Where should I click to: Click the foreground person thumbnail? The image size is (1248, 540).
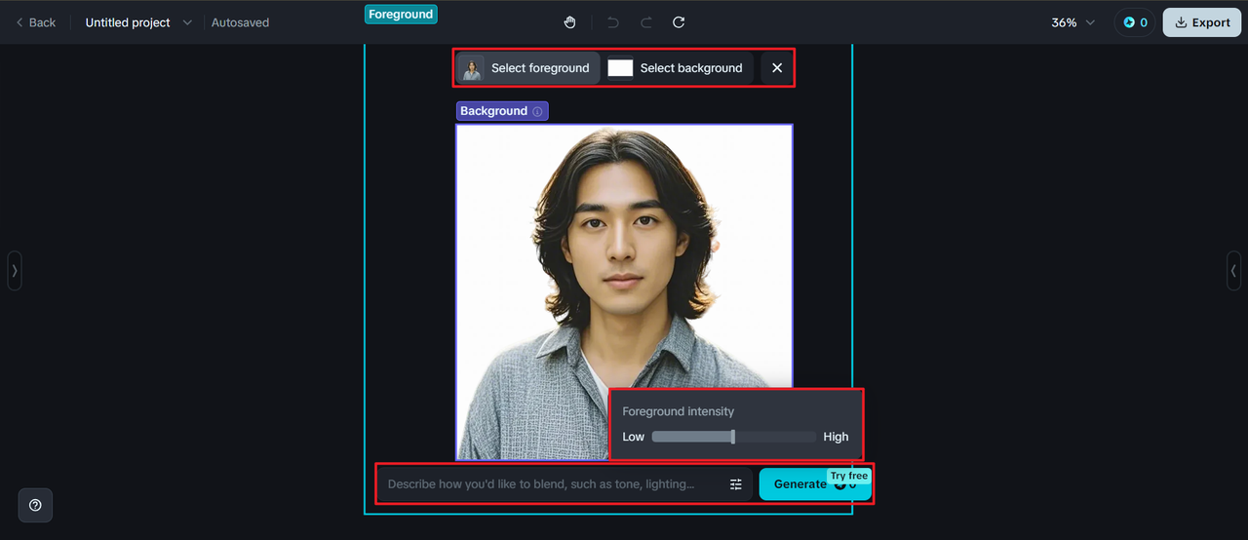pyautogui.click(x=473, y=68)
